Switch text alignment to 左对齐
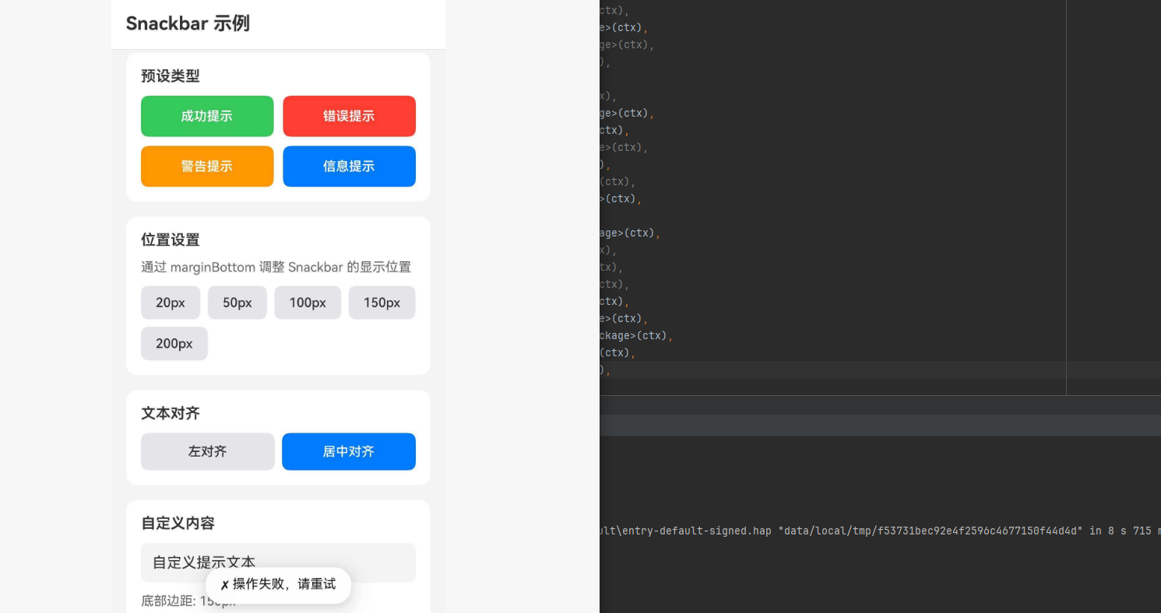The image size is (1161, 613). tap(208, 451)
